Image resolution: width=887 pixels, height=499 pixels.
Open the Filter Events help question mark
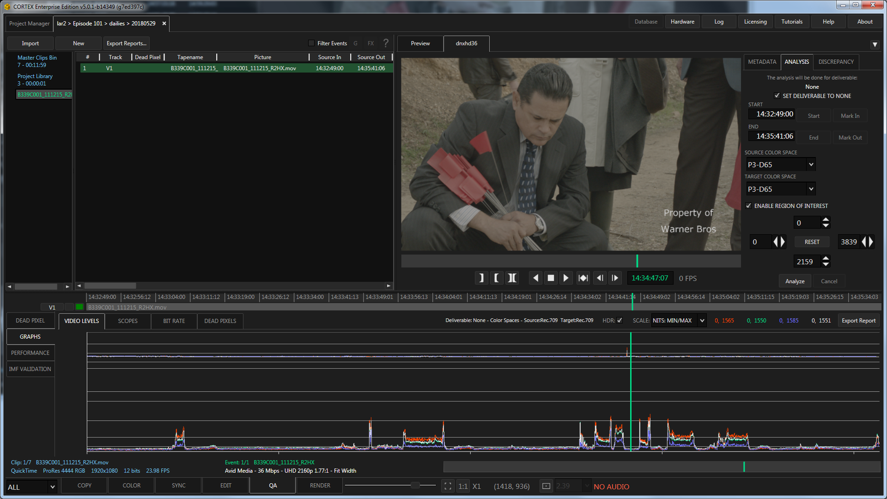(x=386, y=43)
